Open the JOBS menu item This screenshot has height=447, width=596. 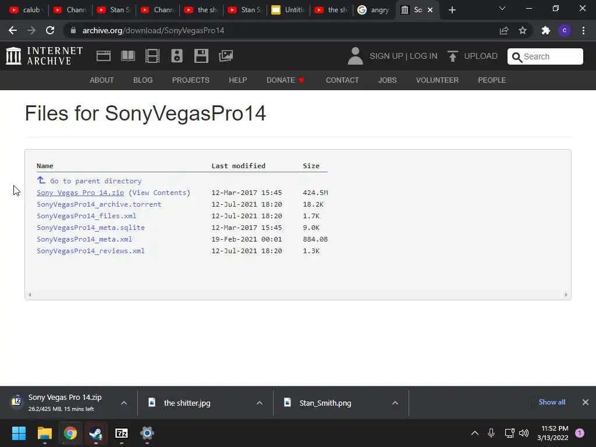(387, 80)
